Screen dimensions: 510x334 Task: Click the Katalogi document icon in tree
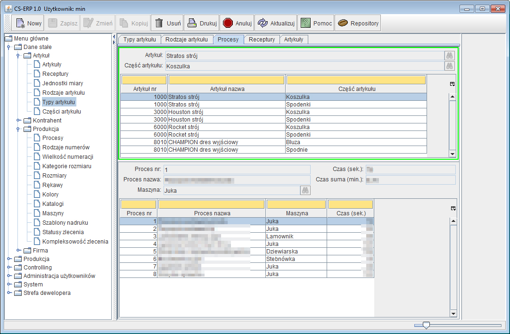[37, 204]
